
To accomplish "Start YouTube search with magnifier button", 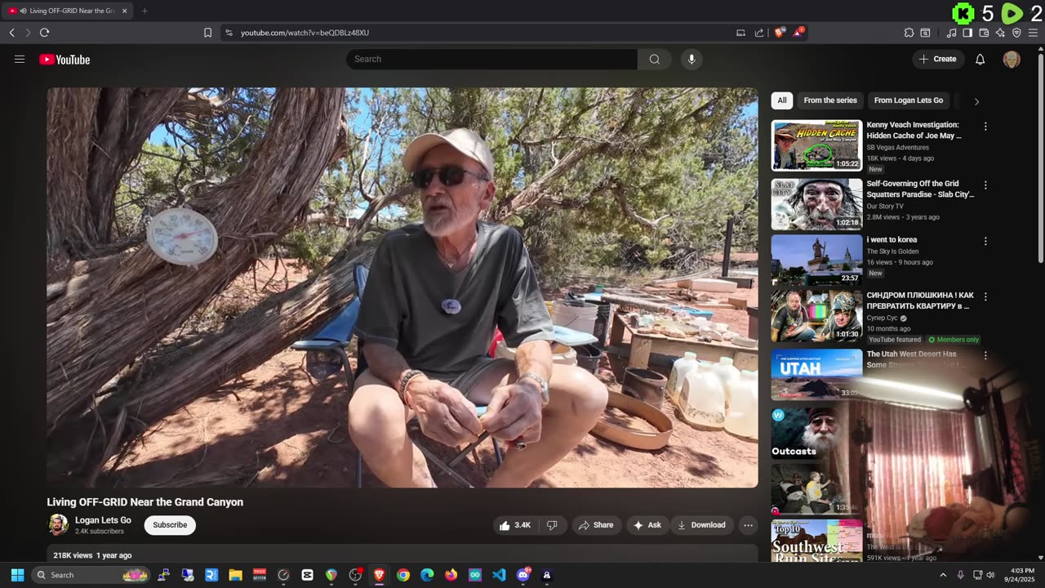I will pyautogui.click(x=655, y=59).
